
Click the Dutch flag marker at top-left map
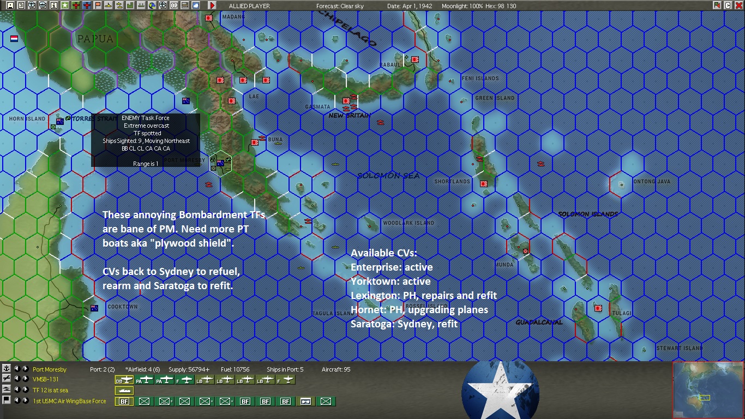(14, 39)
